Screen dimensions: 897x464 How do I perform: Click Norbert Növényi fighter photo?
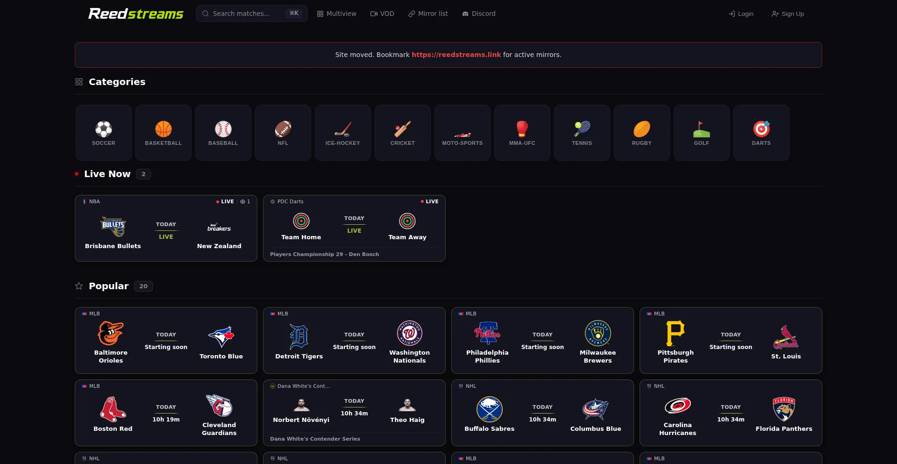301,404
